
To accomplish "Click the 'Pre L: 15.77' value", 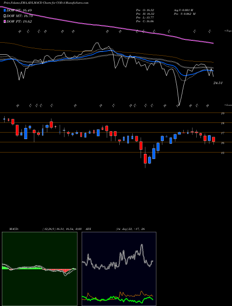I will 145,18.
